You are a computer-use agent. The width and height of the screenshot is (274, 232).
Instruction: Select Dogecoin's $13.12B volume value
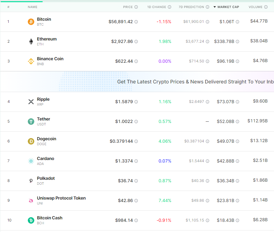point(259,141)
